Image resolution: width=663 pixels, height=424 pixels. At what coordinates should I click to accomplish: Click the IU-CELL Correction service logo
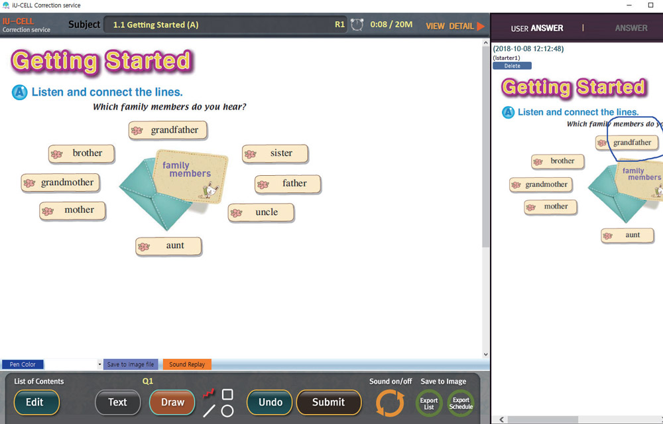point(27,25)
